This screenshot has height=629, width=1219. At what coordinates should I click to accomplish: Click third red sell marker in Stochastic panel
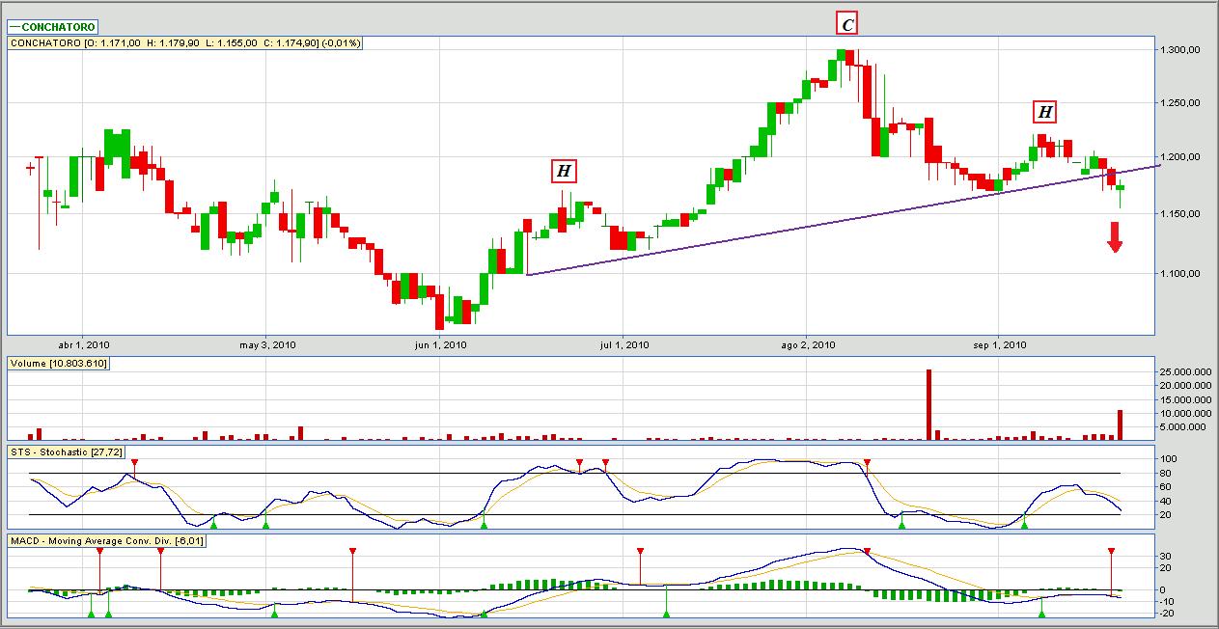pos(605,464)
